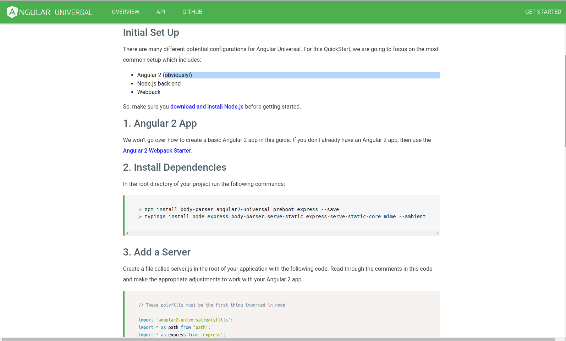
Task: Click the polyfills comment line in code
Action: pyautogui.click(x=212, y=305)
